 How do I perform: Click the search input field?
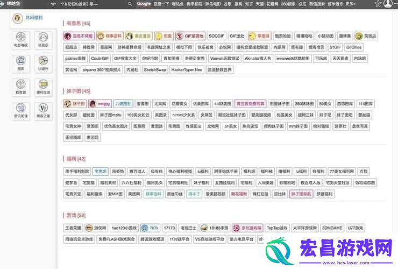(88, 4)
